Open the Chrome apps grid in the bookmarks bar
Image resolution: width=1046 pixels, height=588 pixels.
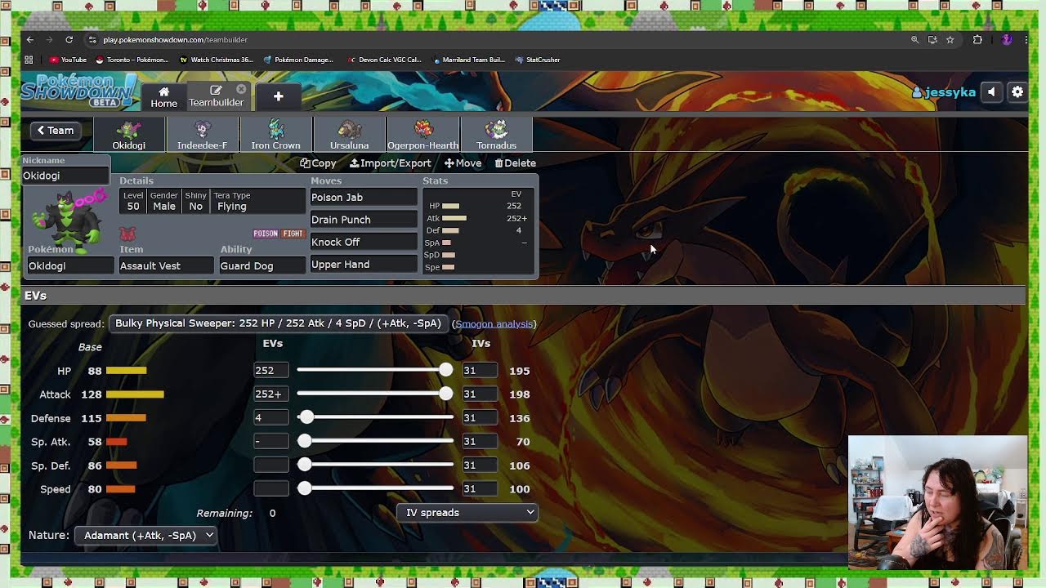coord(29,60)
